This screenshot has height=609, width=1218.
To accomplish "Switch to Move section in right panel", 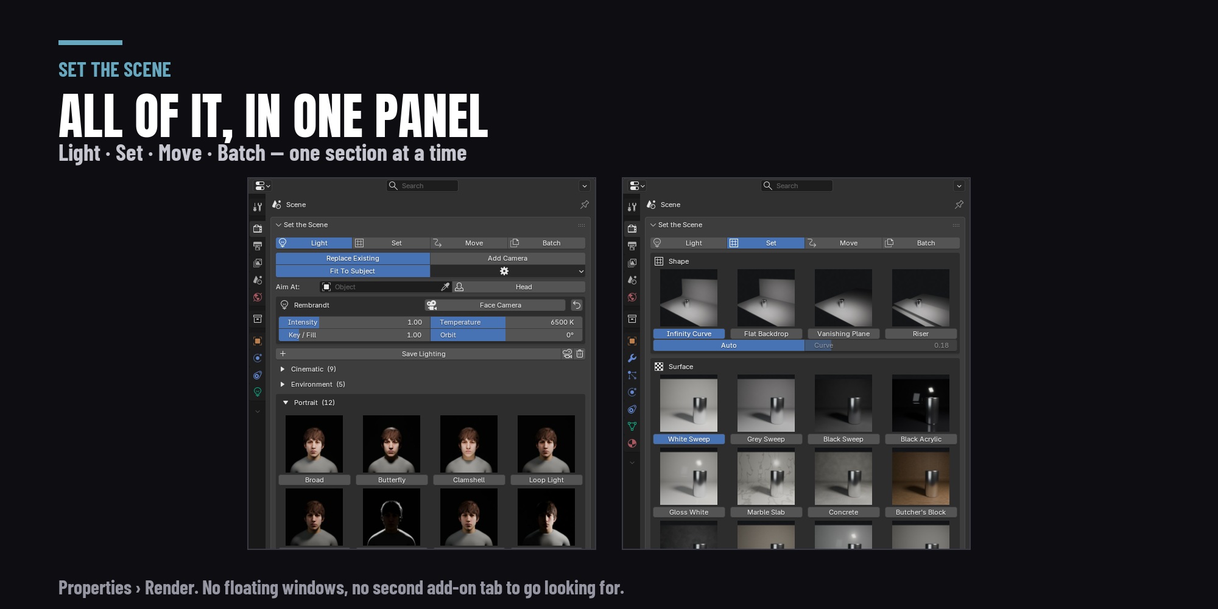I will 843,243.
